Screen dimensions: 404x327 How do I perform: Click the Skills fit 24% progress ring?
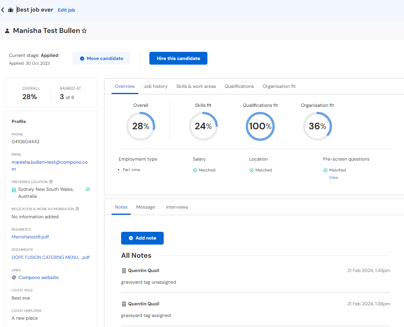203,126
